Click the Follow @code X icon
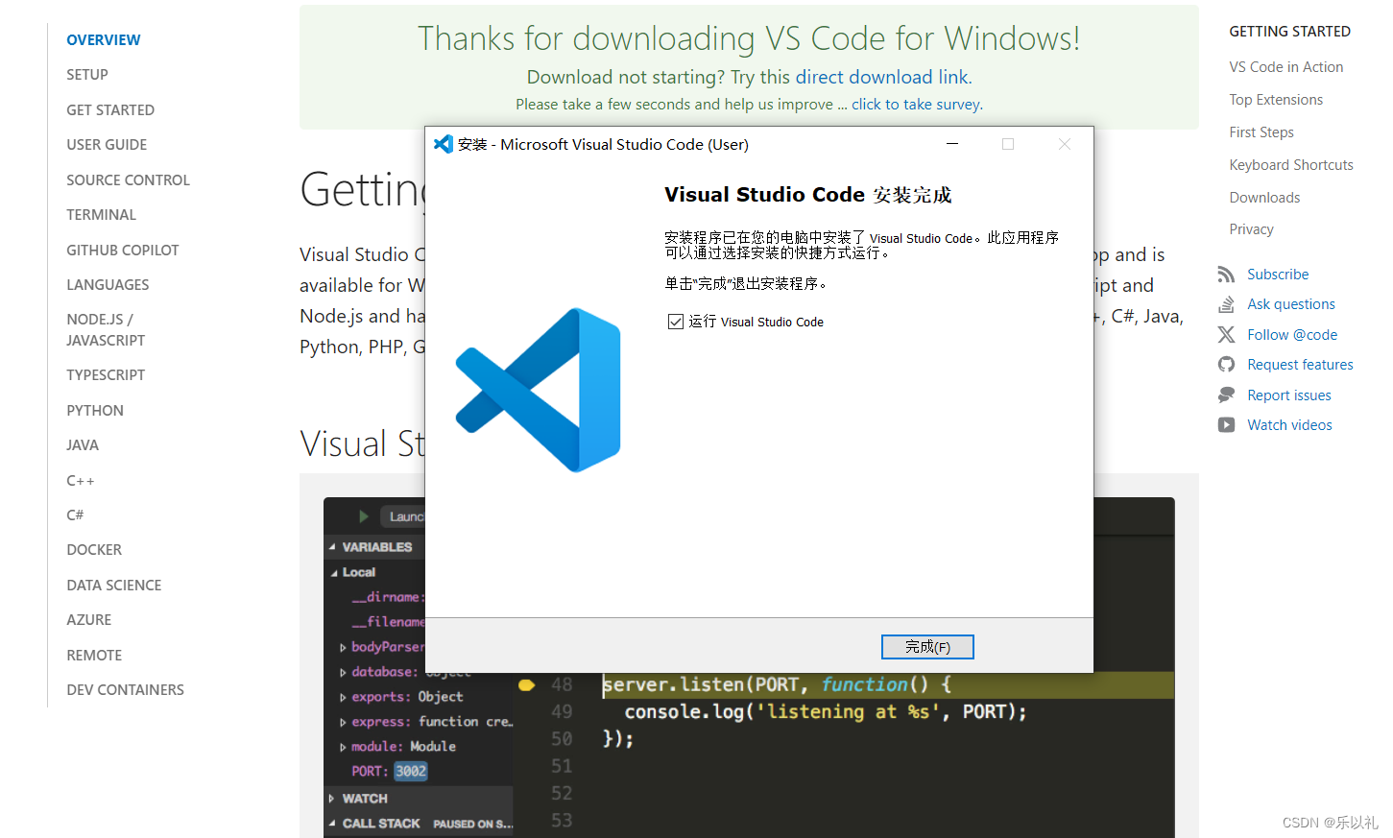1393x838 pixels. pyautogui.click(x=1226, y=334)
